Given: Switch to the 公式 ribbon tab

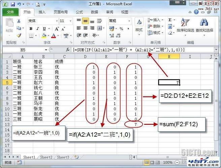Looking at the screenshot, I should click(80, 12).
